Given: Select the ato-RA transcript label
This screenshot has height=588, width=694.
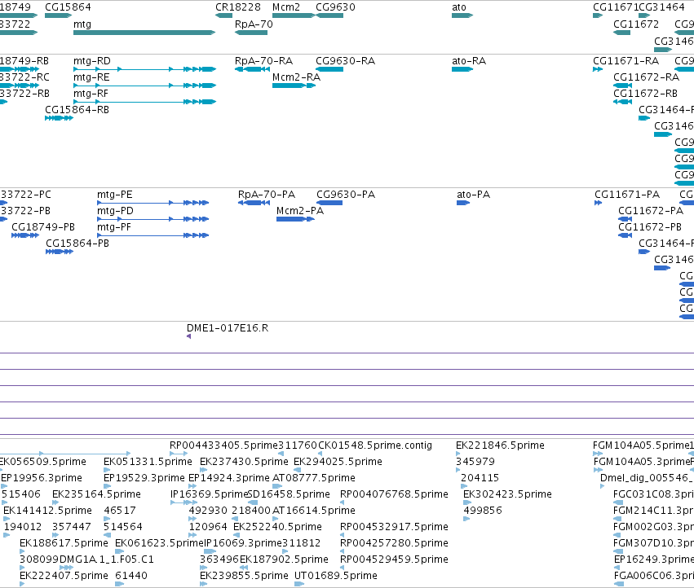Looking at the screenshot, I should click(x=469, y=61).
